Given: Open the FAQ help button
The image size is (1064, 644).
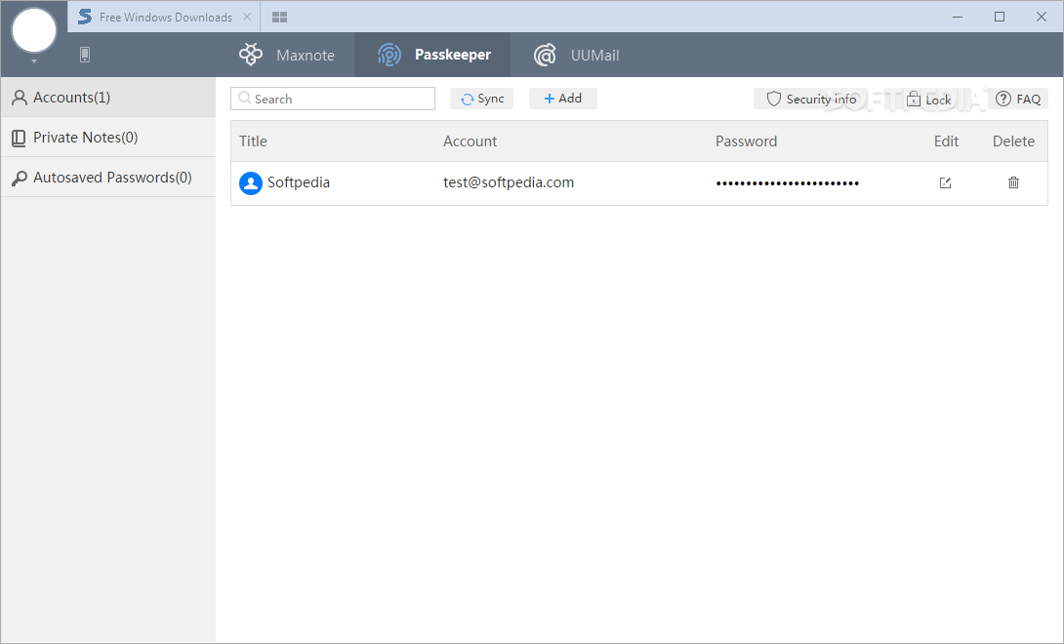Looking at the screenshot, I should [x=1018, y=100].
